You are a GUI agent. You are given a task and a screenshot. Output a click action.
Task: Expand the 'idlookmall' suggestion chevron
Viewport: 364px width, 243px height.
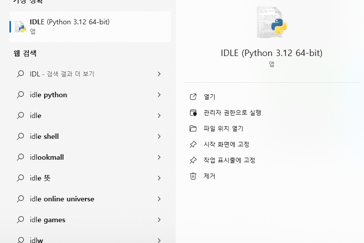point(159,157)
